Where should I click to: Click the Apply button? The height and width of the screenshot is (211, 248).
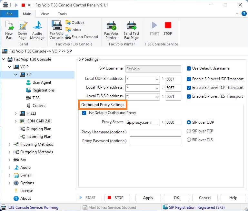click(x=148, y=198)
